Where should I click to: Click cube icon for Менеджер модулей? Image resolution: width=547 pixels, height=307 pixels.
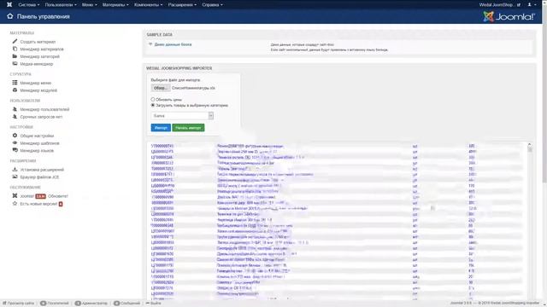(15, 90)
